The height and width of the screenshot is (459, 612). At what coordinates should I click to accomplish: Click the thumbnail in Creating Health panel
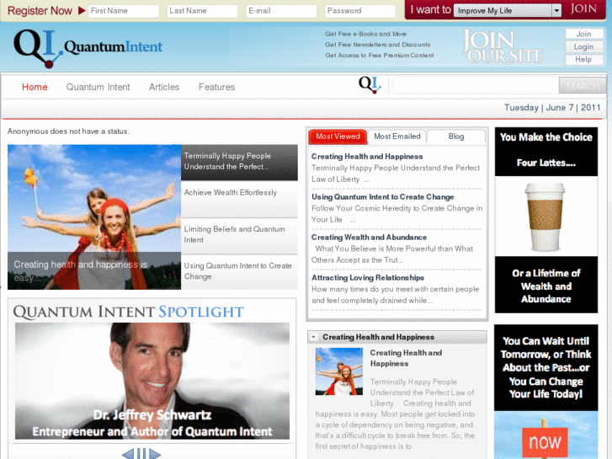pos(338,371)
